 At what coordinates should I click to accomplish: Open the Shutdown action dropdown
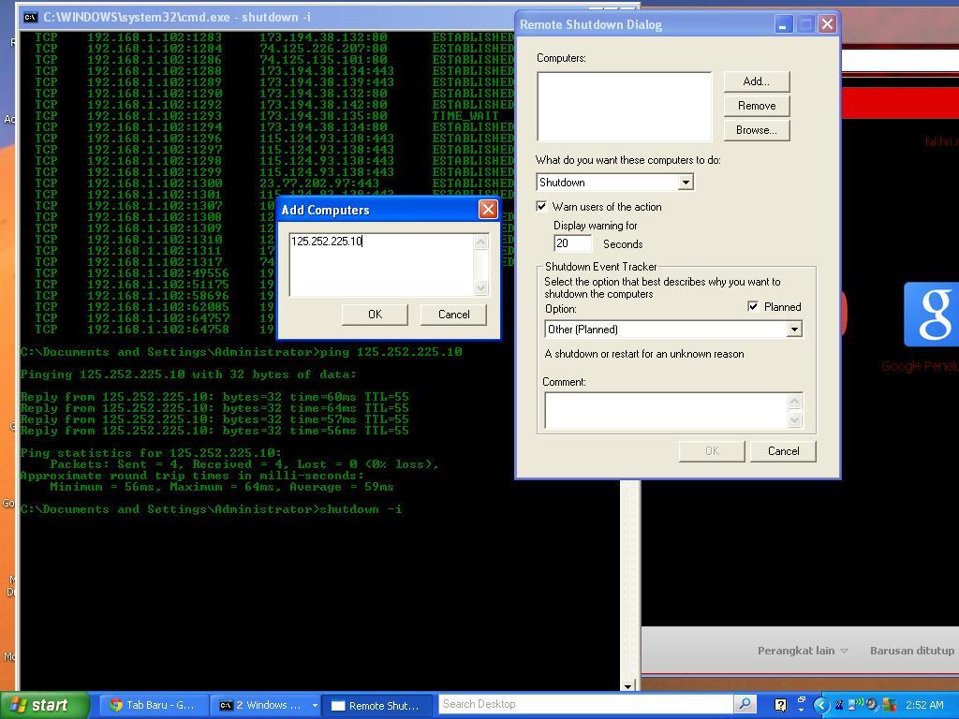pos(686,182)
